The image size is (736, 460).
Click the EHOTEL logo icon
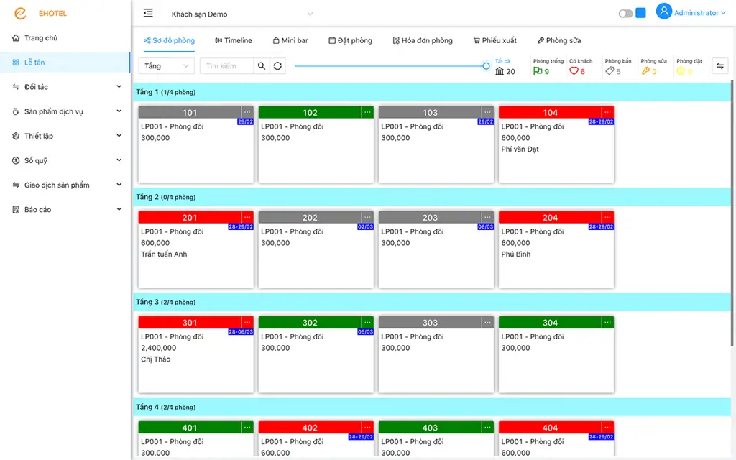pyautogui.click(x=20, y=13)
